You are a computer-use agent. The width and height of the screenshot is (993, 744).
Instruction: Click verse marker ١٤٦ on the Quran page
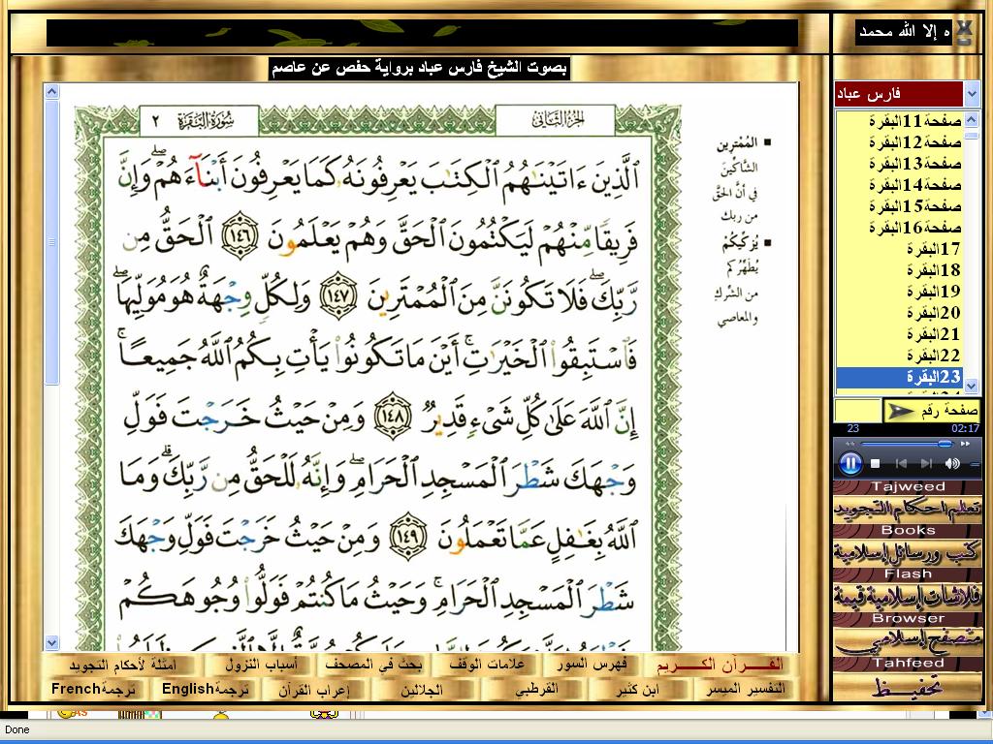pos(240,236)
